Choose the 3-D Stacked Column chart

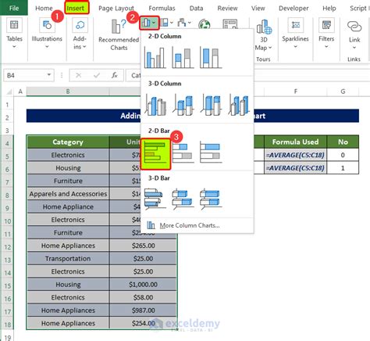pyautogui.click(x=183, y=105)
